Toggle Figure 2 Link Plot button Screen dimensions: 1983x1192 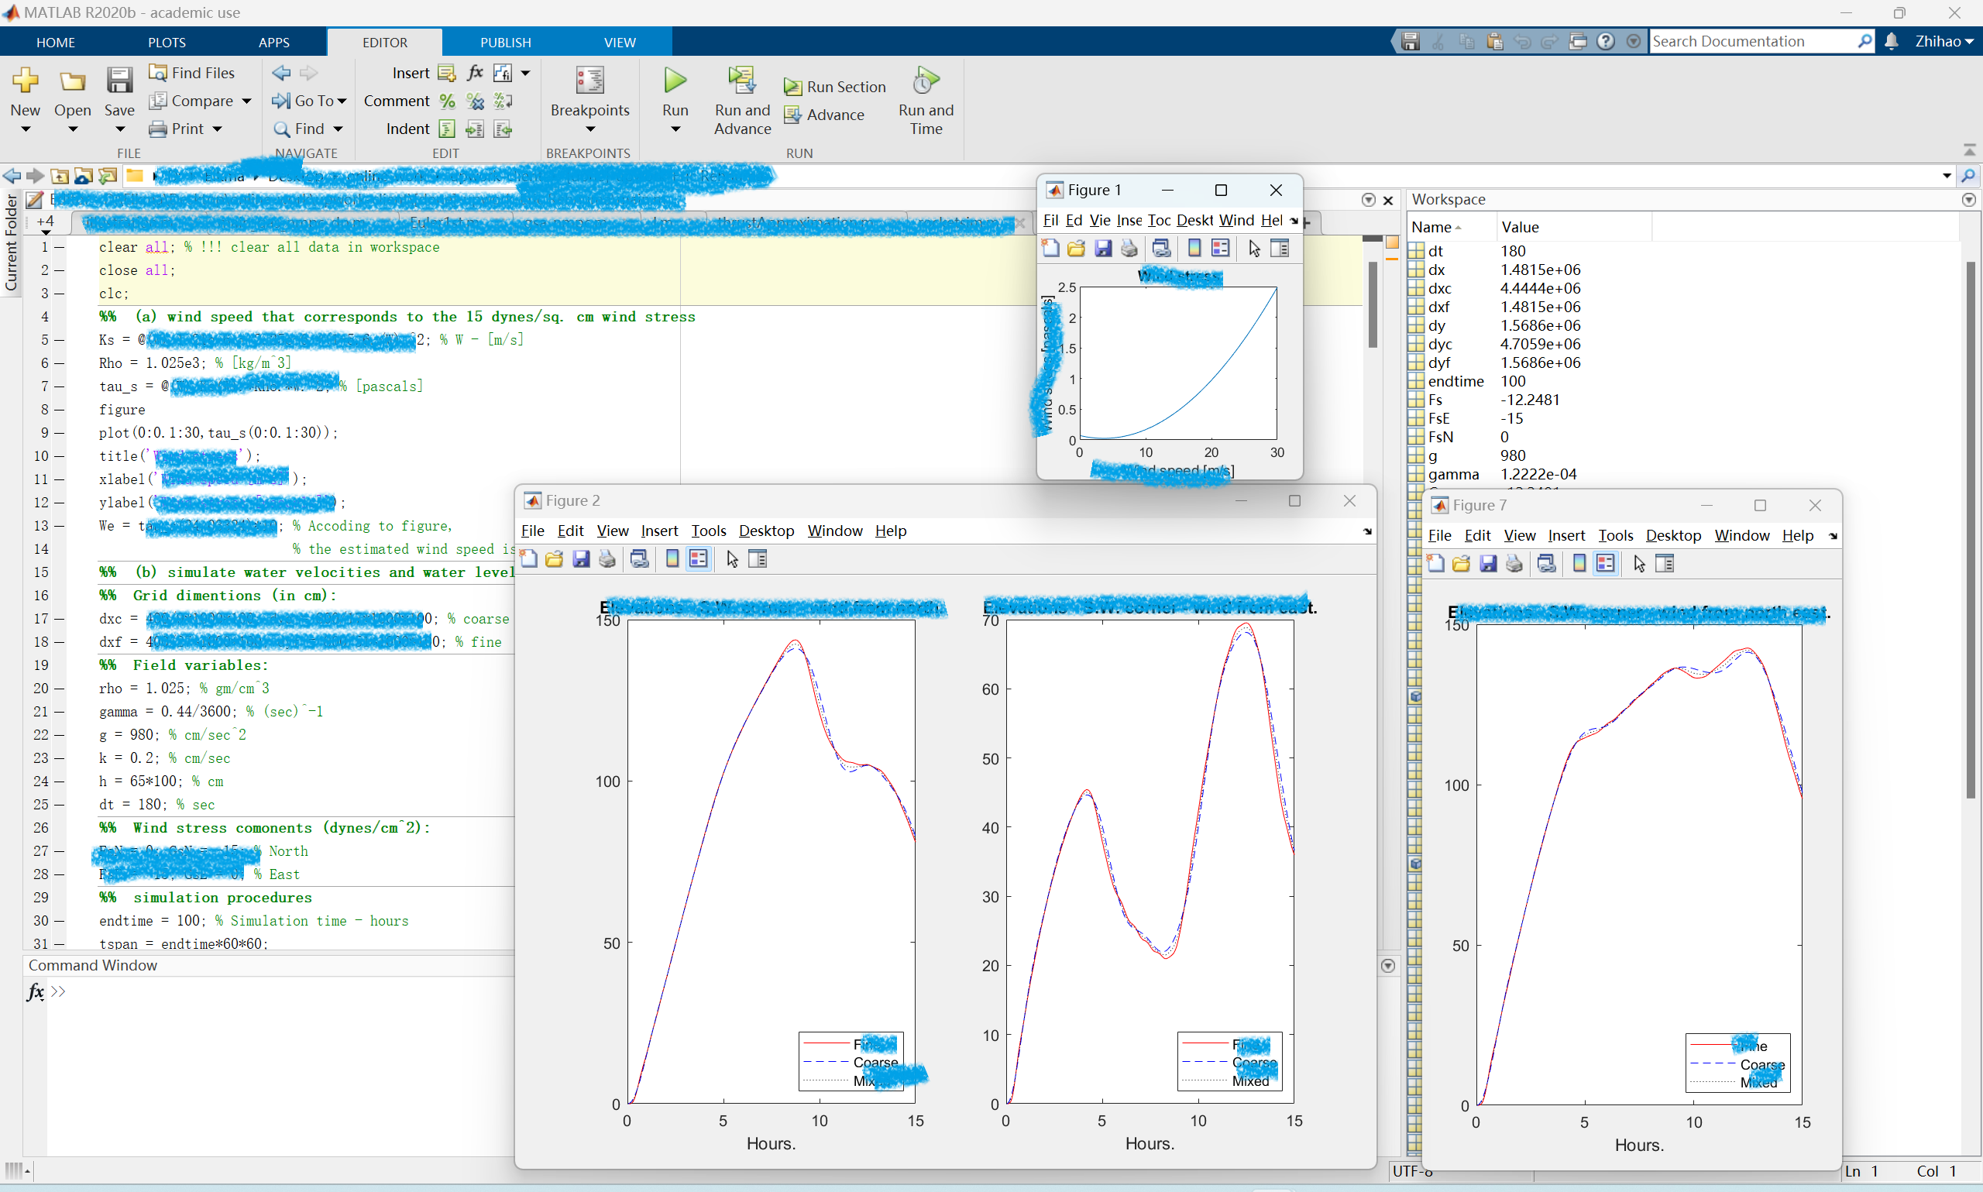point(639,559)
